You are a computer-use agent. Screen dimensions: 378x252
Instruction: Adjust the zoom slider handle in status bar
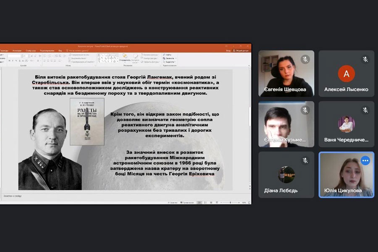(x=231, y=202)
